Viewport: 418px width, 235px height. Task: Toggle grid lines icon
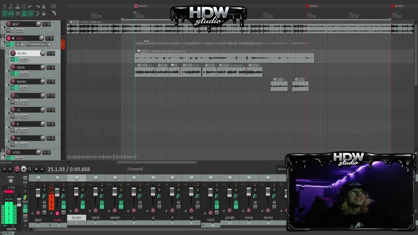click(30, 13)
